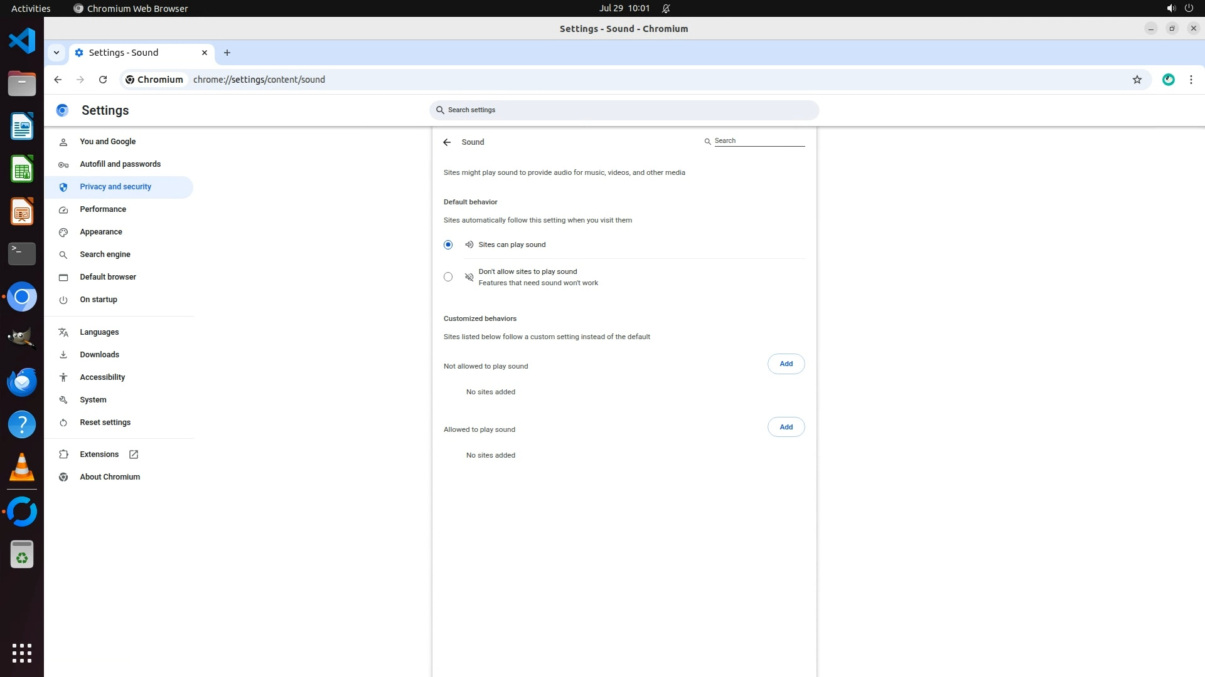Reload the page with the refresh icon
This screenshot has height=677, width=1205.
(x=103, y=80)
